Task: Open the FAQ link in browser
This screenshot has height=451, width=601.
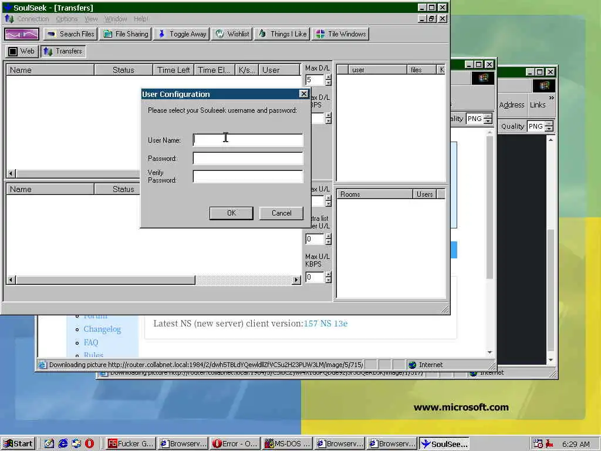Action: tap(91, 342)
